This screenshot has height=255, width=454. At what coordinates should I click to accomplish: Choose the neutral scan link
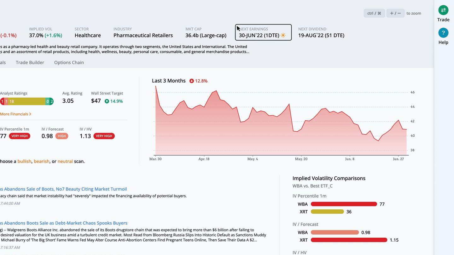click(x=65, y=161)
